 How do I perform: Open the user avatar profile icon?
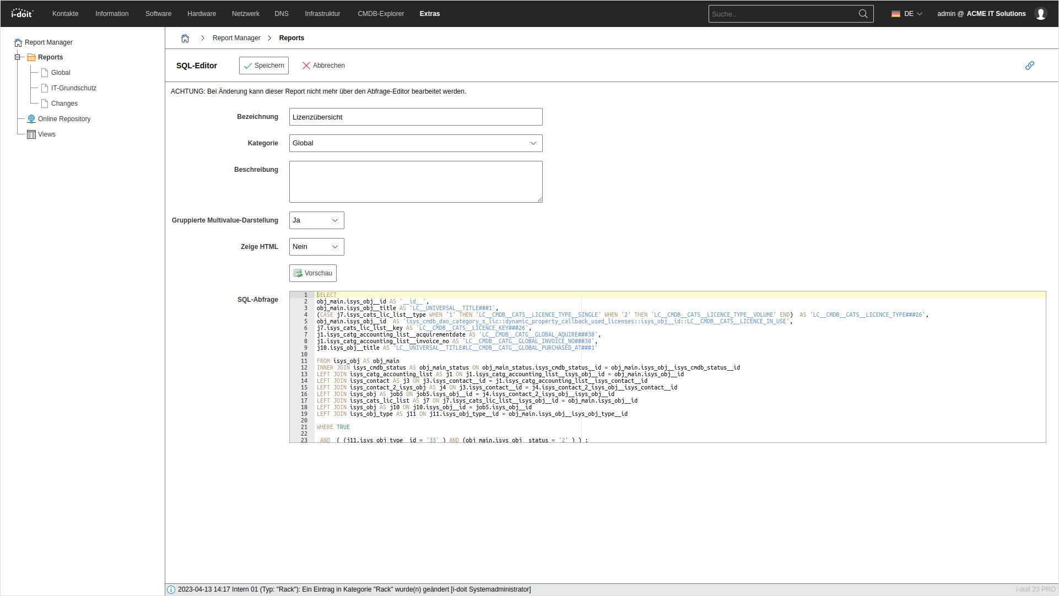coord(1041,14)
